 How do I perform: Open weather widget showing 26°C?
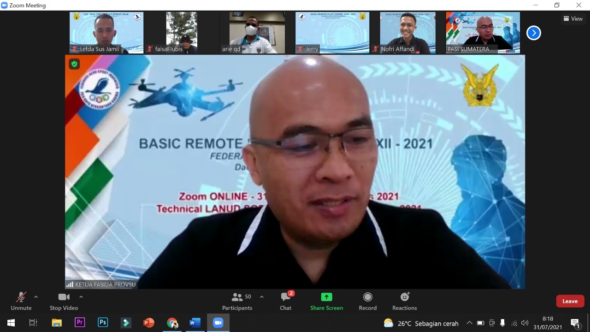(420, 323)
